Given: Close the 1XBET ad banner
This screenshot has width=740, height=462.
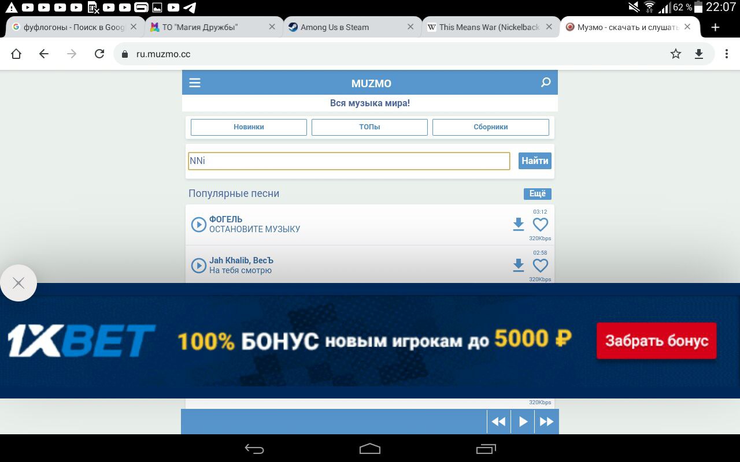Looking at the screenshot, I should pos(18,283).
